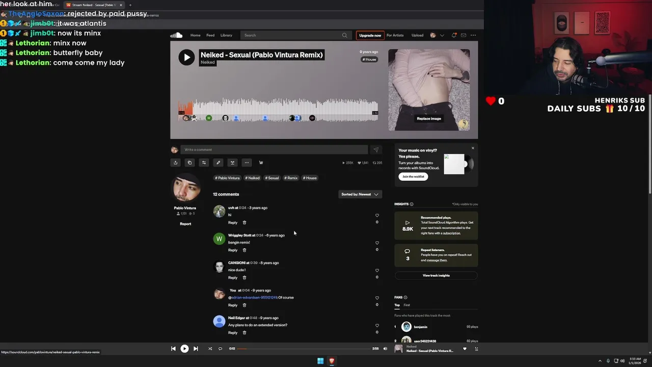The image size is (652, 367).
Task: Click the Edit pencil icon
Action: (x=218, y=163)
